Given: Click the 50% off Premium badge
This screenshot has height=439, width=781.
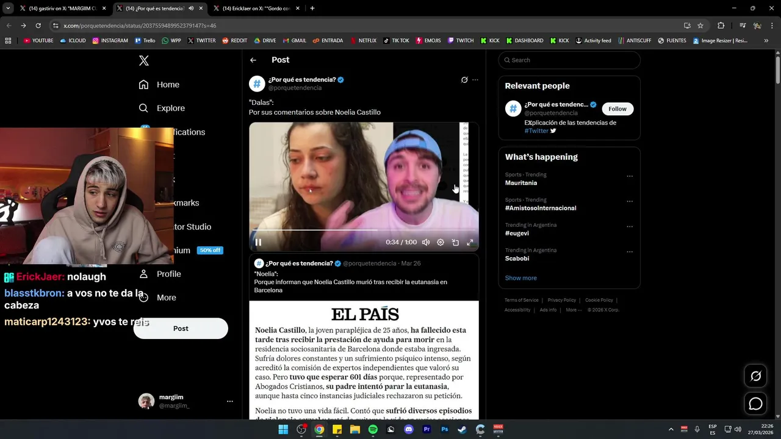Looking at the screenshot, I should [210, 251].
